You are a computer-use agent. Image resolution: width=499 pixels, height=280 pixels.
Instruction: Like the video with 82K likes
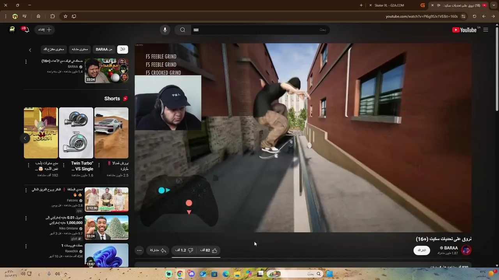(x=209, y=250)
